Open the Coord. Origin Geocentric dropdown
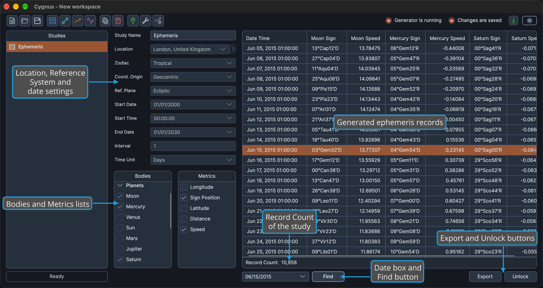The height and width of the screenshot is (288, 543). 193,77
